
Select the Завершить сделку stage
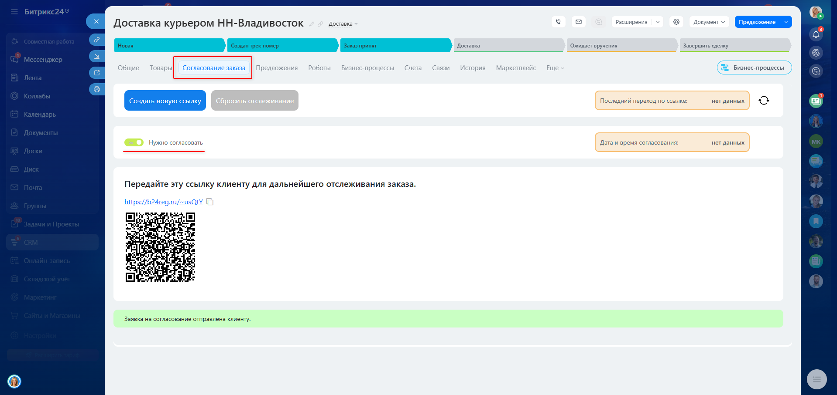pos(735,45)
